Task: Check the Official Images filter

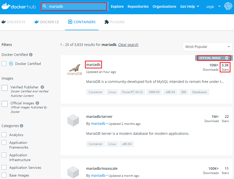Action: 5,104
